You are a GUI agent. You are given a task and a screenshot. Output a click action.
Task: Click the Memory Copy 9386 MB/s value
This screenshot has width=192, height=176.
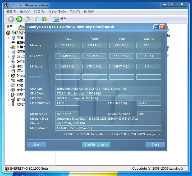click(122, 45)
